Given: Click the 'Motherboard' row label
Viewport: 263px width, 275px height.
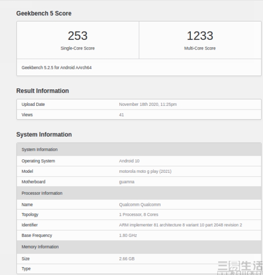Looking at the screenshot, I should click(x=33, y=181).
